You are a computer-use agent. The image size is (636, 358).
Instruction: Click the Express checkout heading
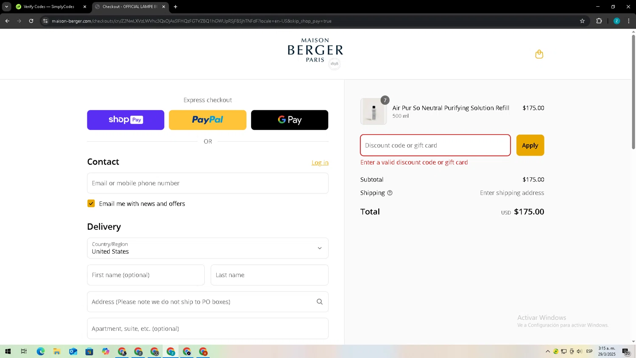(x=208, y=100)
